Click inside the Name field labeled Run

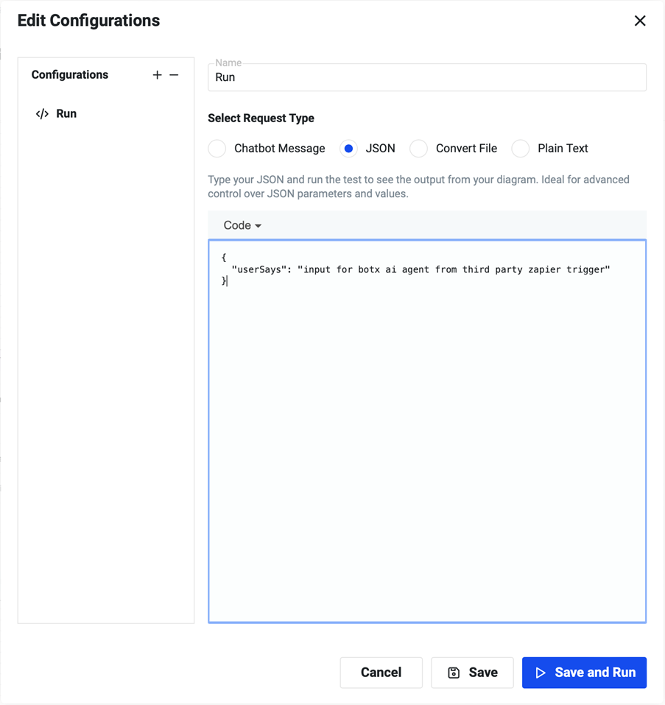[x=427, y=77]
